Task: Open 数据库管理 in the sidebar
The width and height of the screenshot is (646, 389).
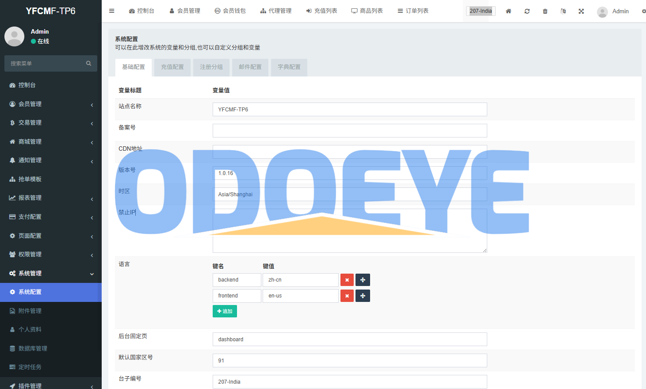Action: (33, 348)
